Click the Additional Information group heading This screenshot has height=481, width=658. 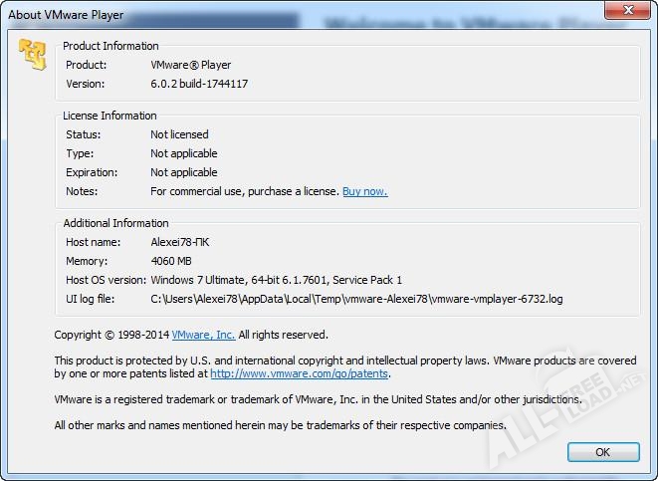(x=115, y=223)
